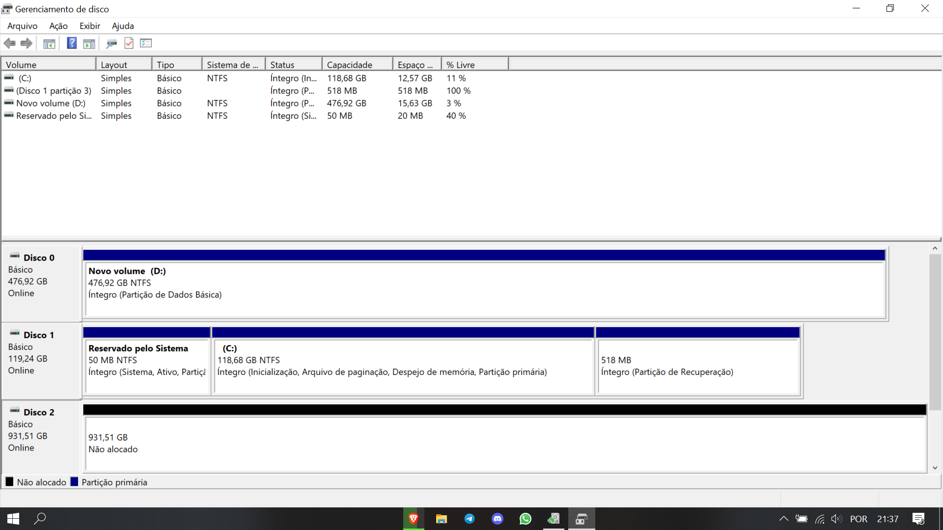Select the 518 MB recovery partition block
The image size is (943, 530).
point(698,366)
